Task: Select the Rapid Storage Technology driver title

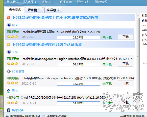Action: click(x=78, y=78)
